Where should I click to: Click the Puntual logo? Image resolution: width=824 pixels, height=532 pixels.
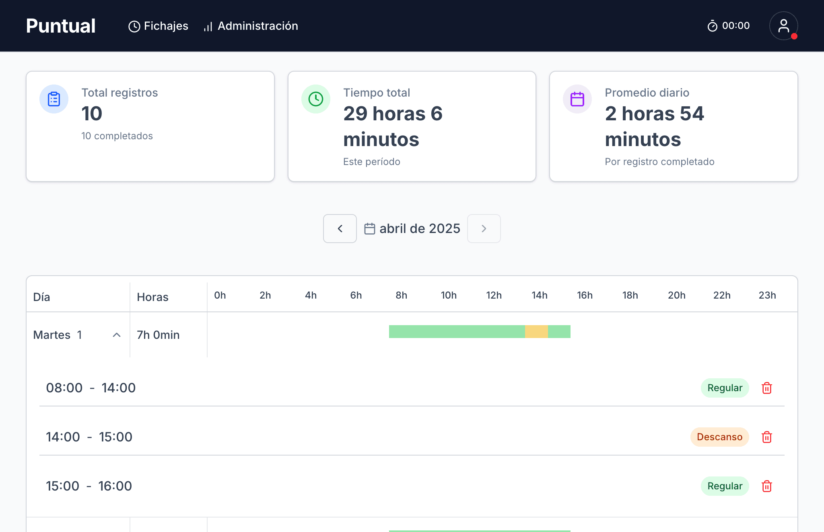(61, 25)
